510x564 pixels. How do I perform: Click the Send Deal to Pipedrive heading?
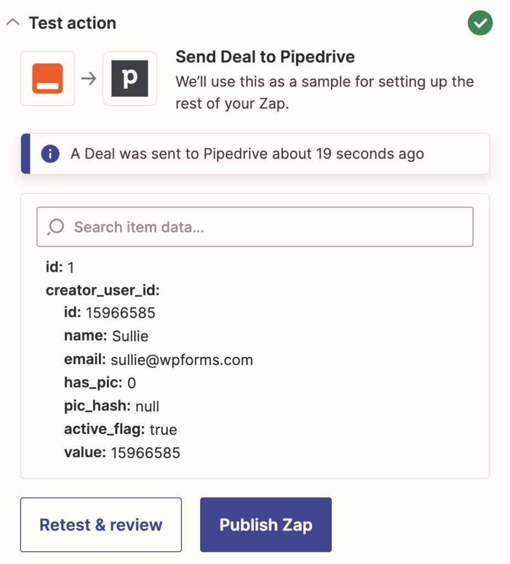[x=265, y=57]
